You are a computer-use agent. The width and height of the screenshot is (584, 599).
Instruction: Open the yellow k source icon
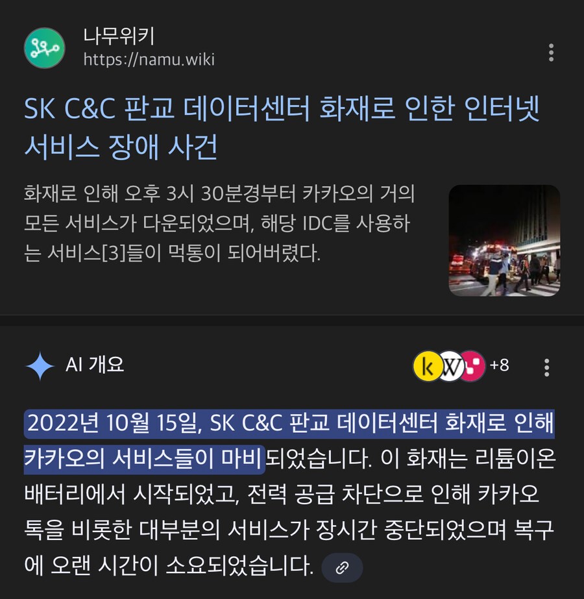tap(428, 366)
